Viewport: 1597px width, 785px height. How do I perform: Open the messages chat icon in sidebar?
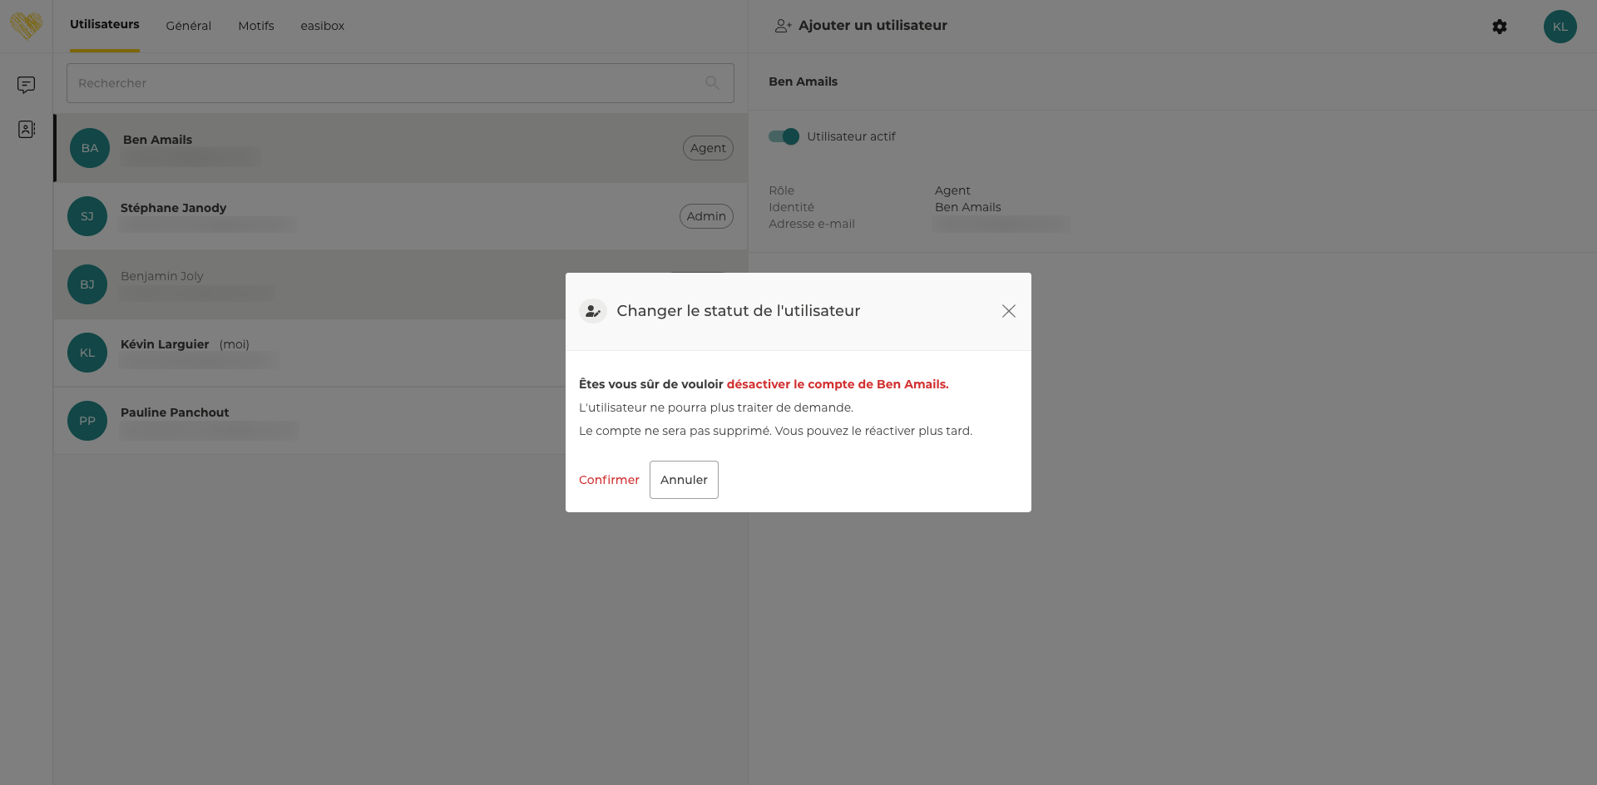[26, 85]
